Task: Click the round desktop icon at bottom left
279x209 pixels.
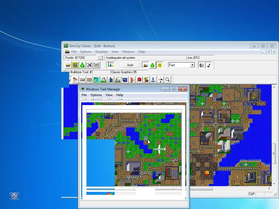Action: 14,196
